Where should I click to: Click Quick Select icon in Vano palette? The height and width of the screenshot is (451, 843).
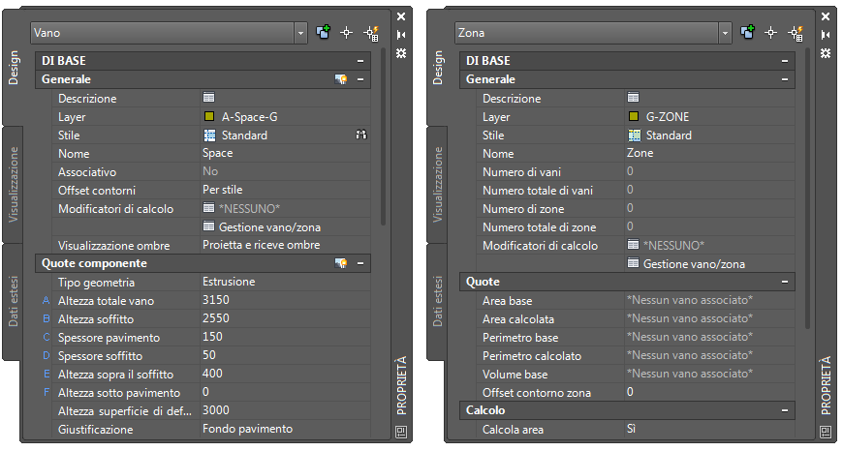371,33
